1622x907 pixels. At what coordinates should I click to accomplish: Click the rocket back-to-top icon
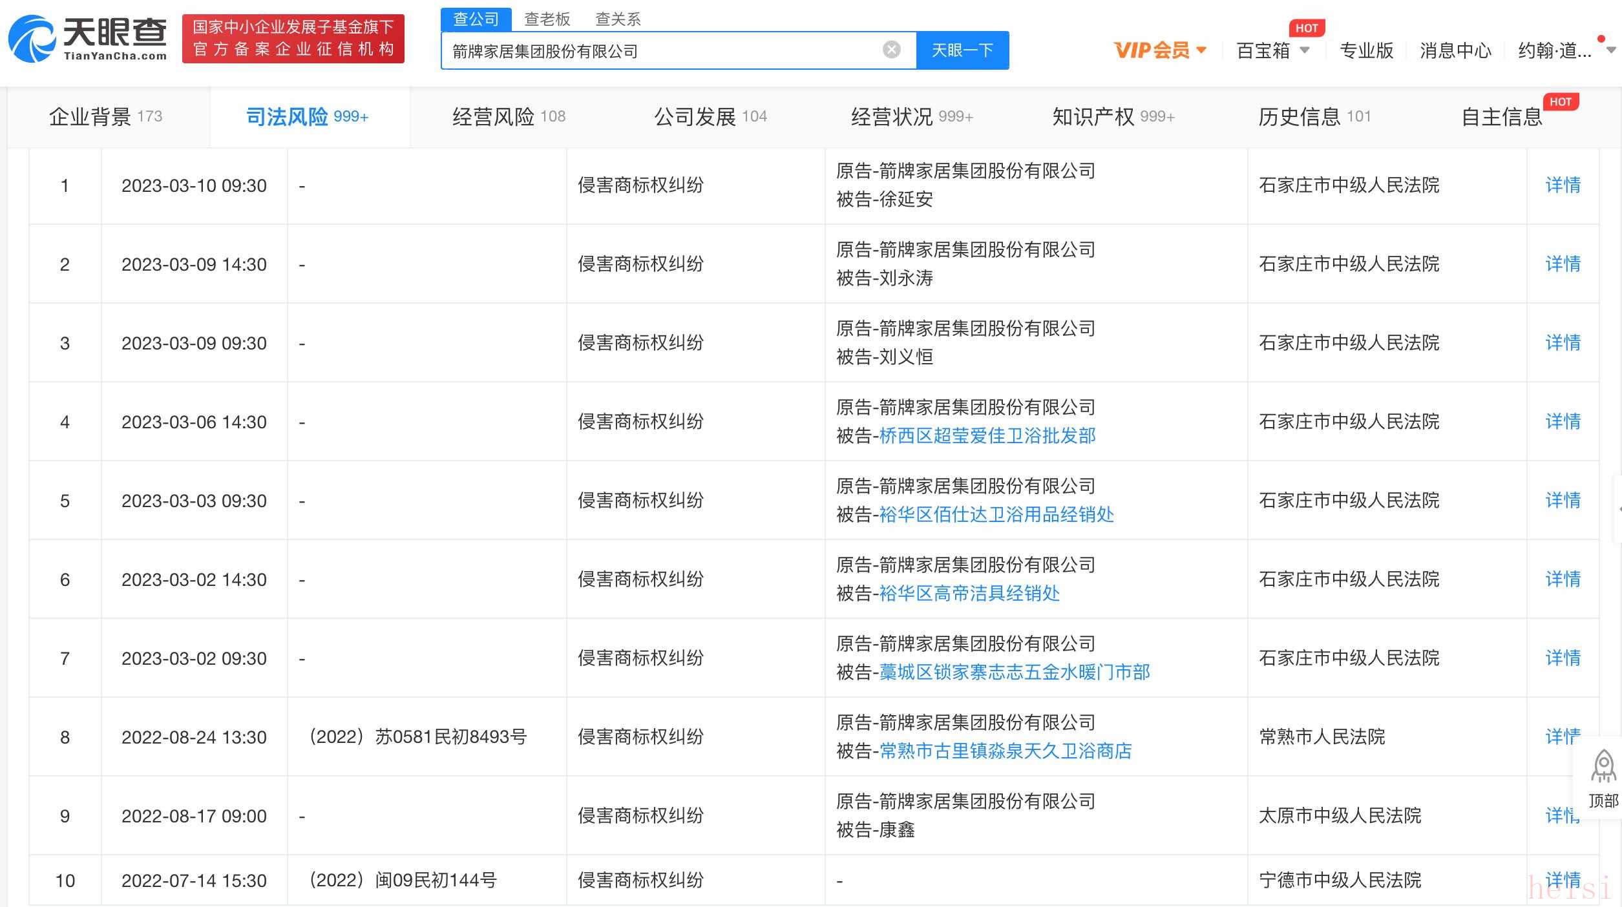[1603, 767]
